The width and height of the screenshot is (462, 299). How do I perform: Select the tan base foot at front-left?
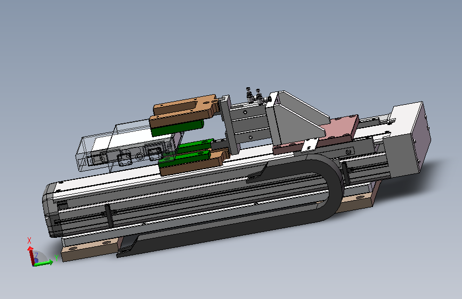pos(91,250)
